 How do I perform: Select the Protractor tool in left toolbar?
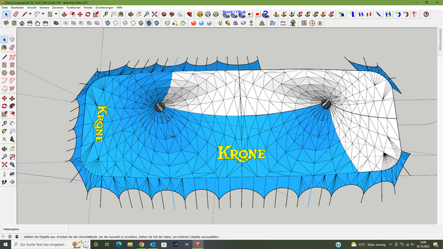tap(4, 132)
